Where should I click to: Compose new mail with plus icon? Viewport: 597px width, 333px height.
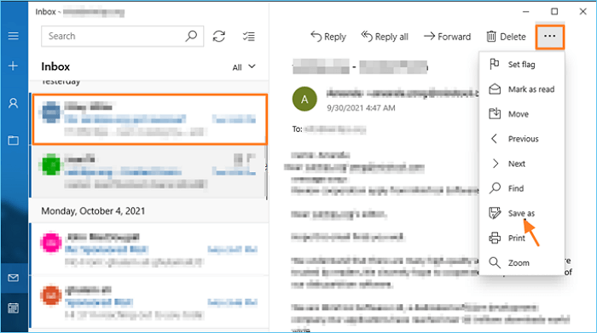pos(14,66)
